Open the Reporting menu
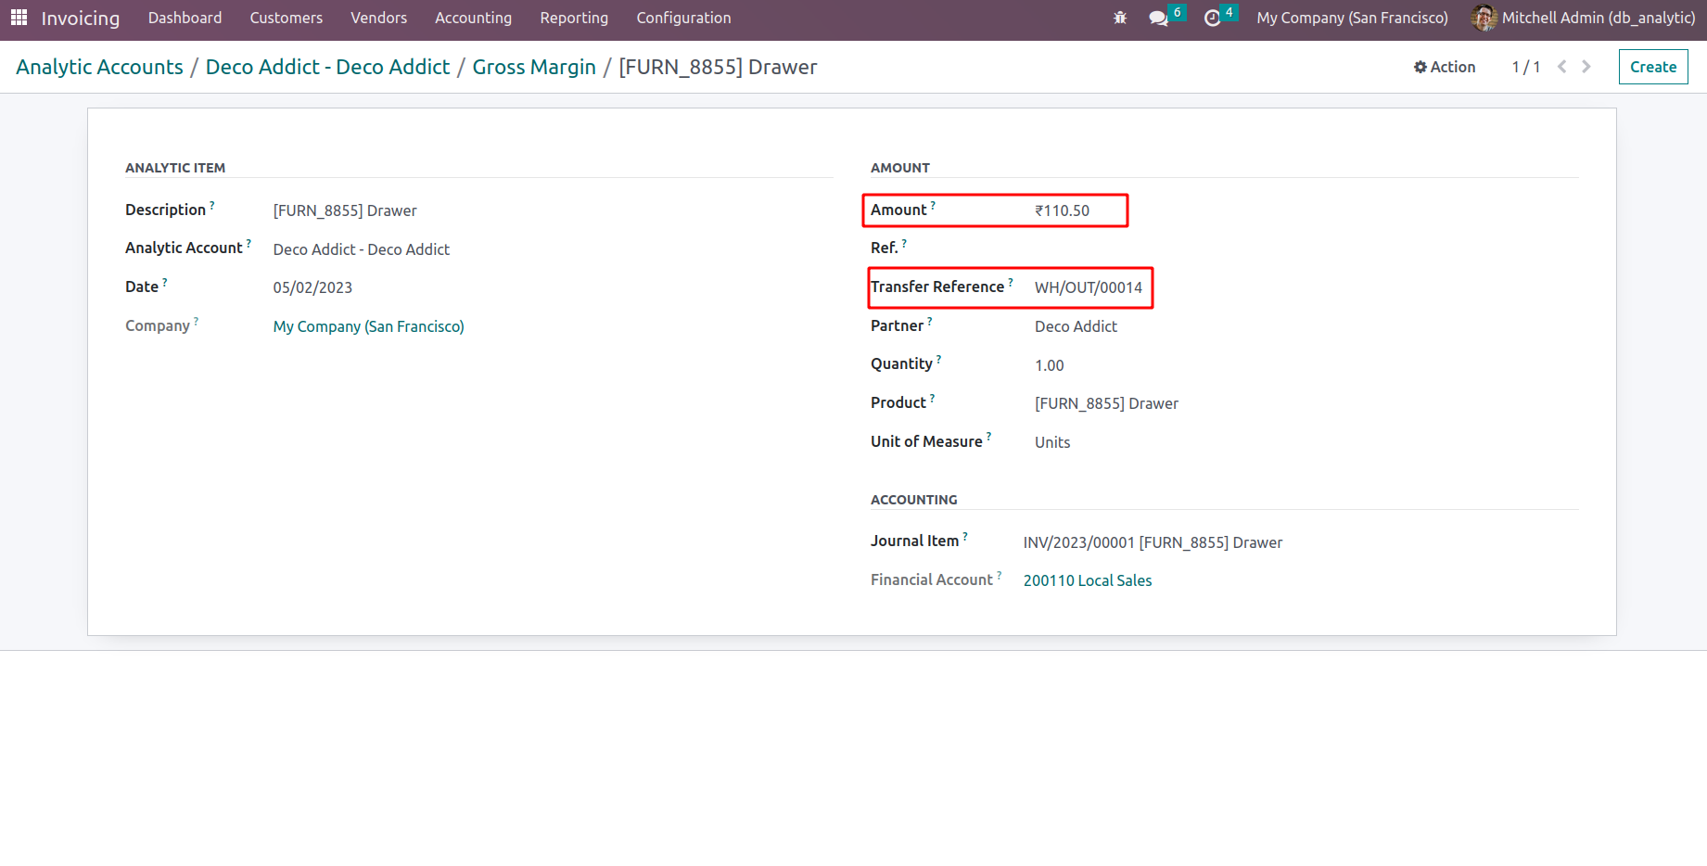1707x866 pixels. point(574,18)
